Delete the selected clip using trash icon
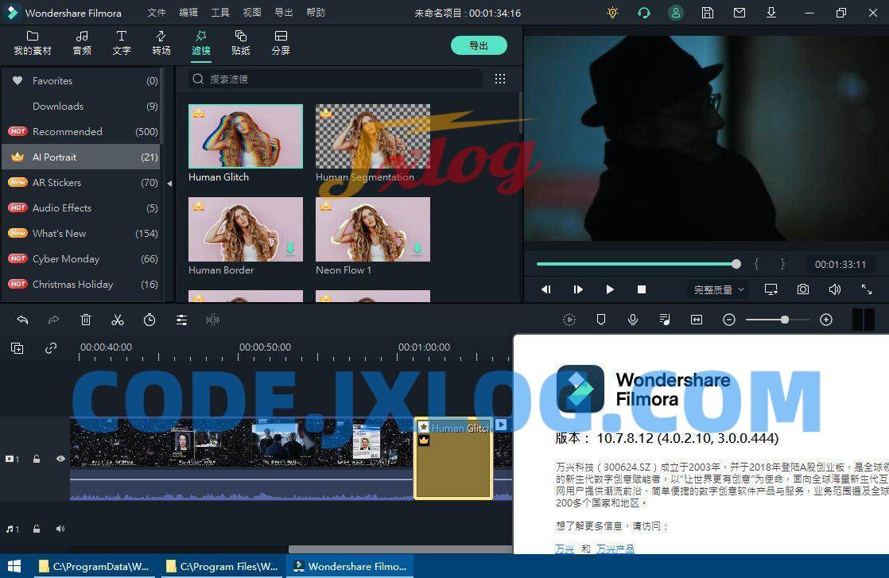This screenshot has height=578, width=889. click(x=86, y=320)
